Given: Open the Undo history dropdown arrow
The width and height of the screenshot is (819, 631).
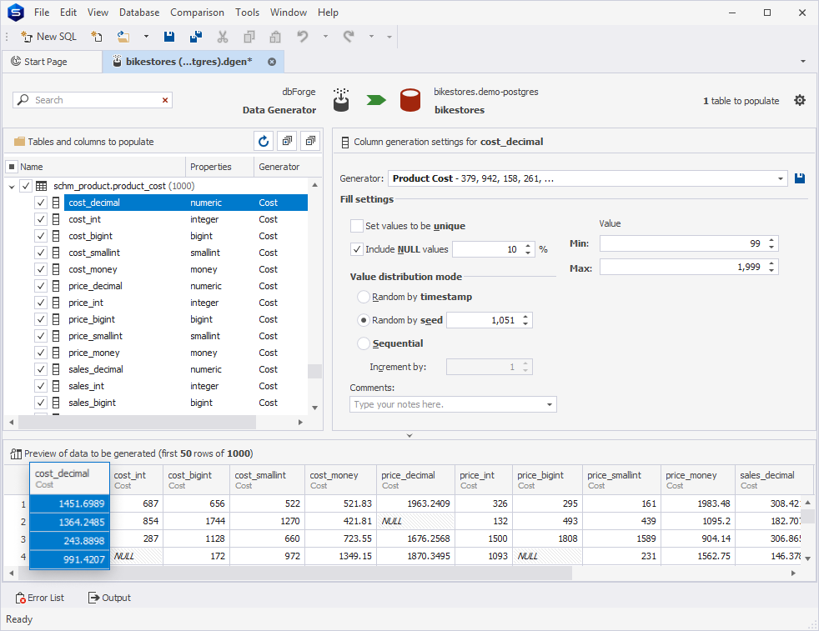Looking at the screenshot, I should point(325,37).
